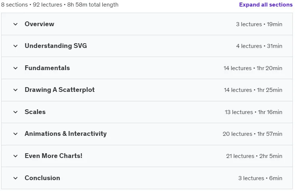Open the Even More Charts! heading

[53, 156]
